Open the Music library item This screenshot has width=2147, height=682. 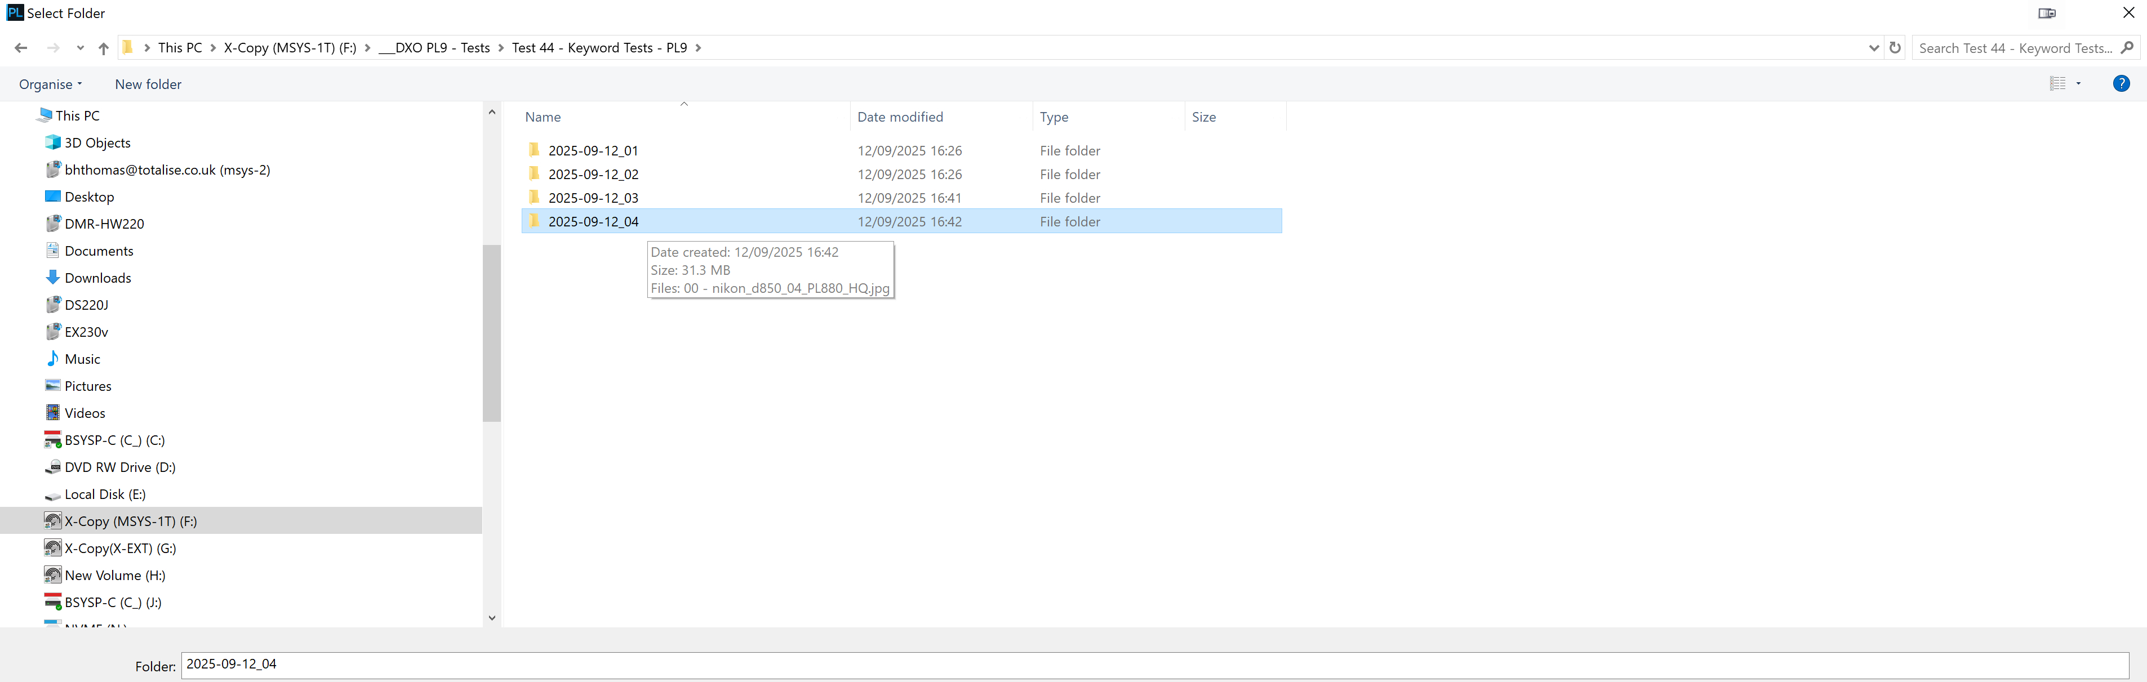pyautogui.click(x=82, y=359)
